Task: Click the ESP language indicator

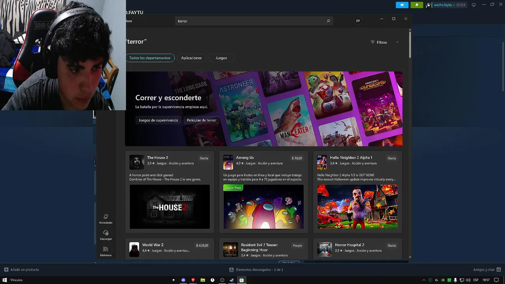Action: (x=476, y=280)
